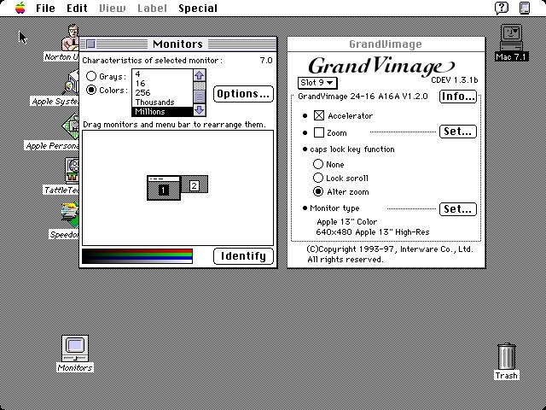The height and width of the screenshot is (410, 546).
Task: Select the Apple System Profiler desktop icon
Action: tap(72, 82)
